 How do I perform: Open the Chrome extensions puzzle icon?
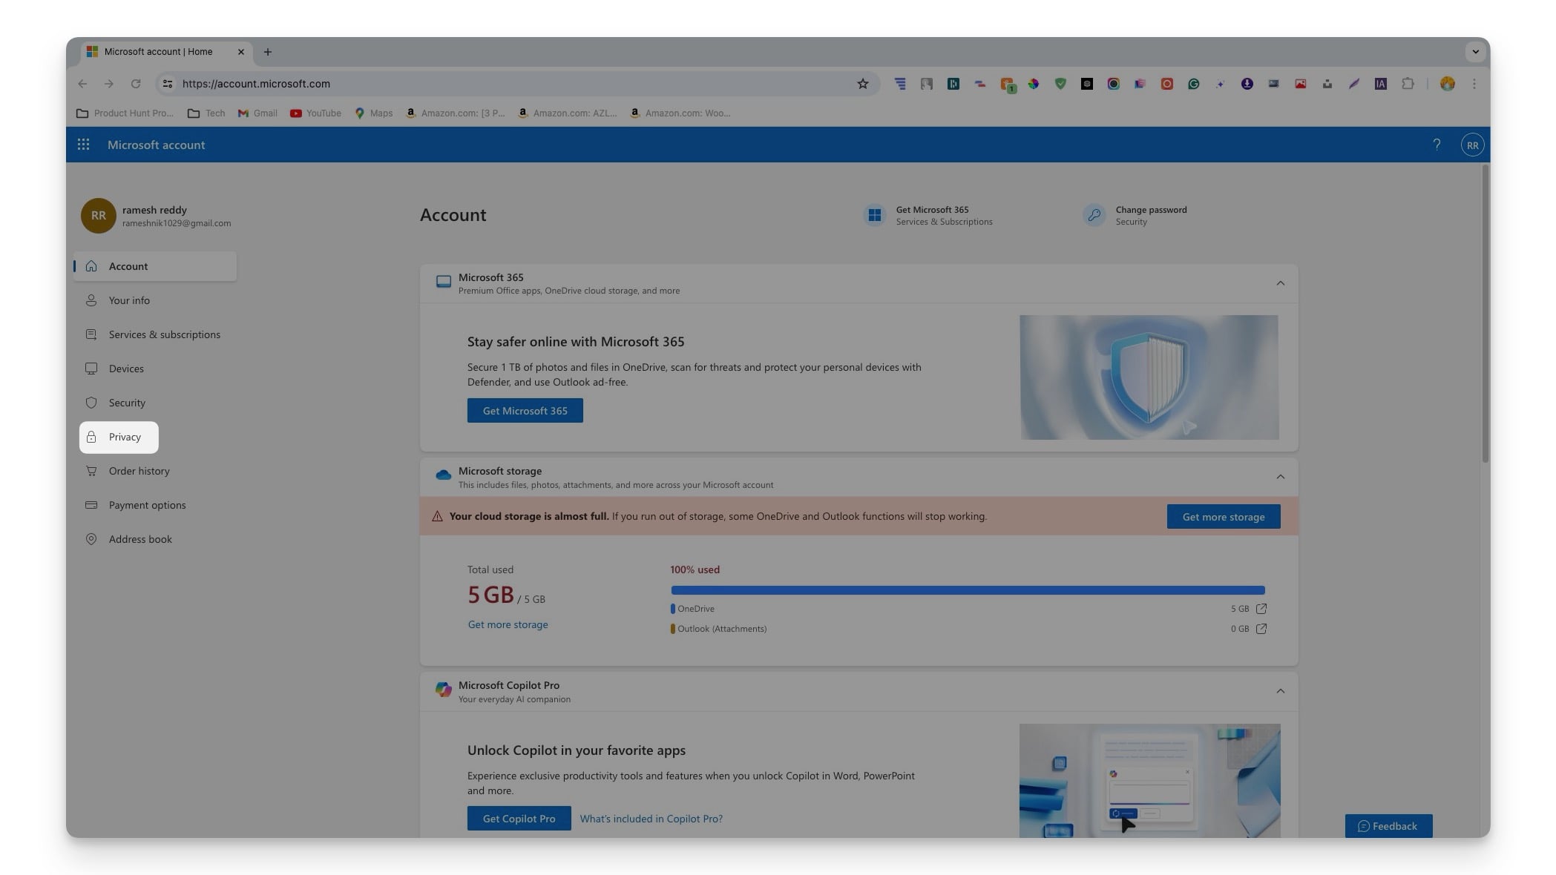click(x=1408, y=84)
